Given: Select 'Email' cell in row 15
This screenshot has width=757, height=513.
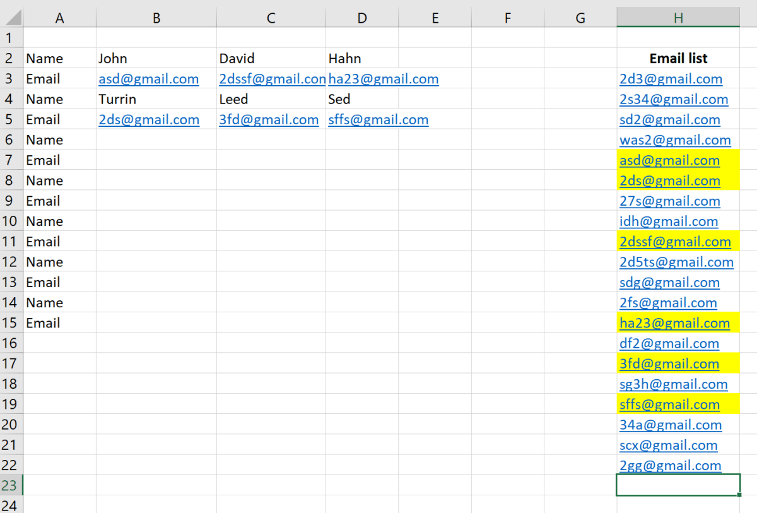Looking at the screenshot, I should click(60, 322).
